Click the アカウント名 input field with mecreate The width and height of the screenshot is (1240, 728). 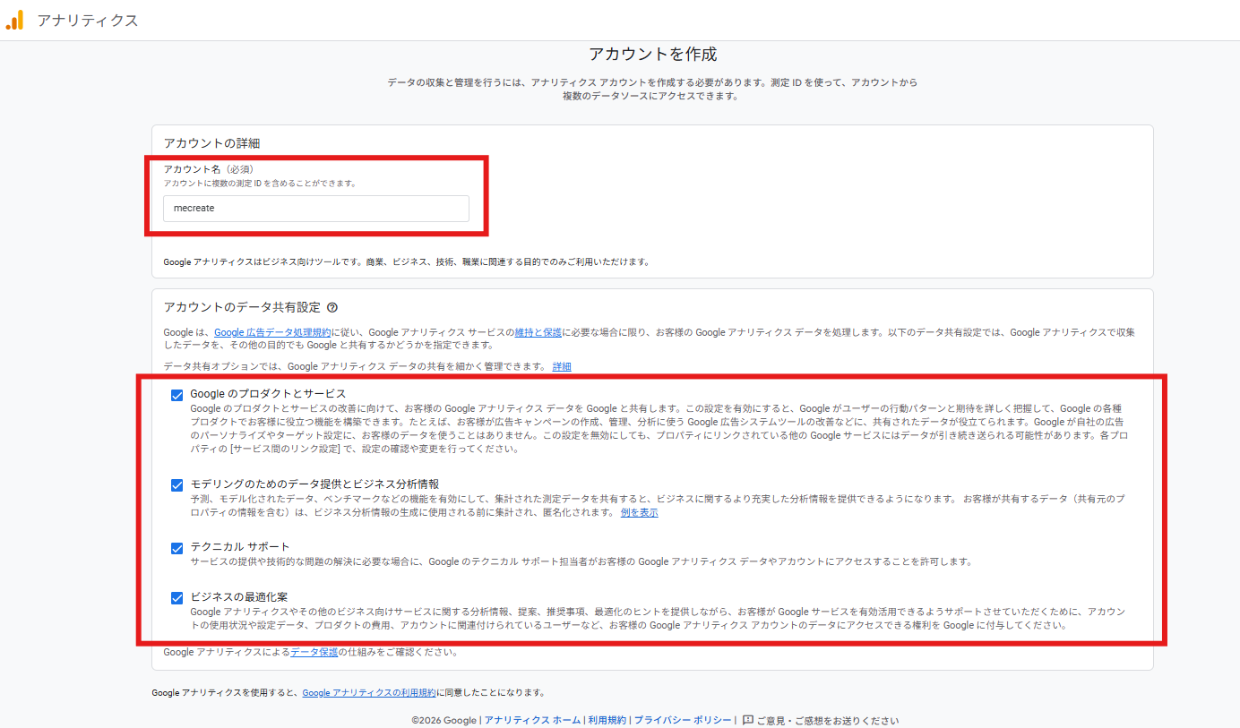pyautogui.click(x=316, y=208)
